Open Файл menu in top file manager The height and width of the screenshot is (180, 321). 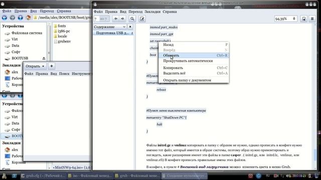click(x=7, y=11)
